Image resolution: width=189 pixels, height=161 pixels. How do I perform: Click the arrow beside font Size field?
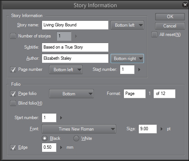(x=161, y=129)
